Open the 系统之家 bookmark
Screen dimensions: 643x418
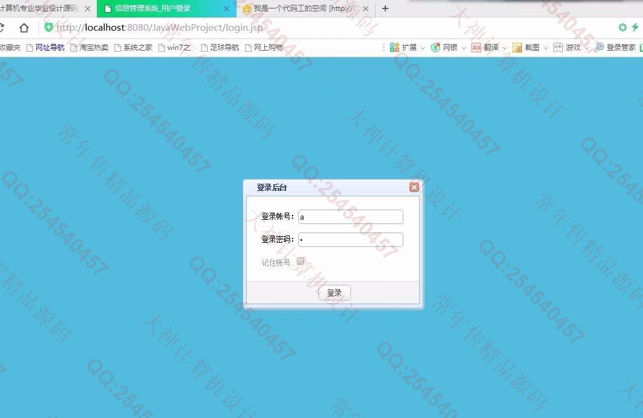click(x=133, y=48)
